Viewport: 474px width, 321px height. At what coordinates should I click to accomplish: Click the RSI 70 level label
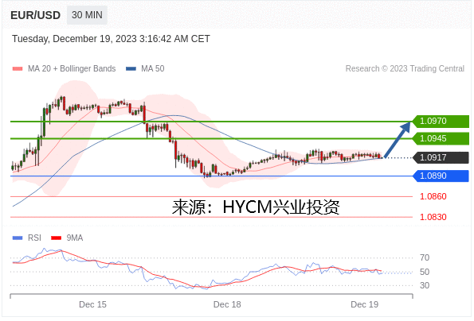[x=425, y=257]
